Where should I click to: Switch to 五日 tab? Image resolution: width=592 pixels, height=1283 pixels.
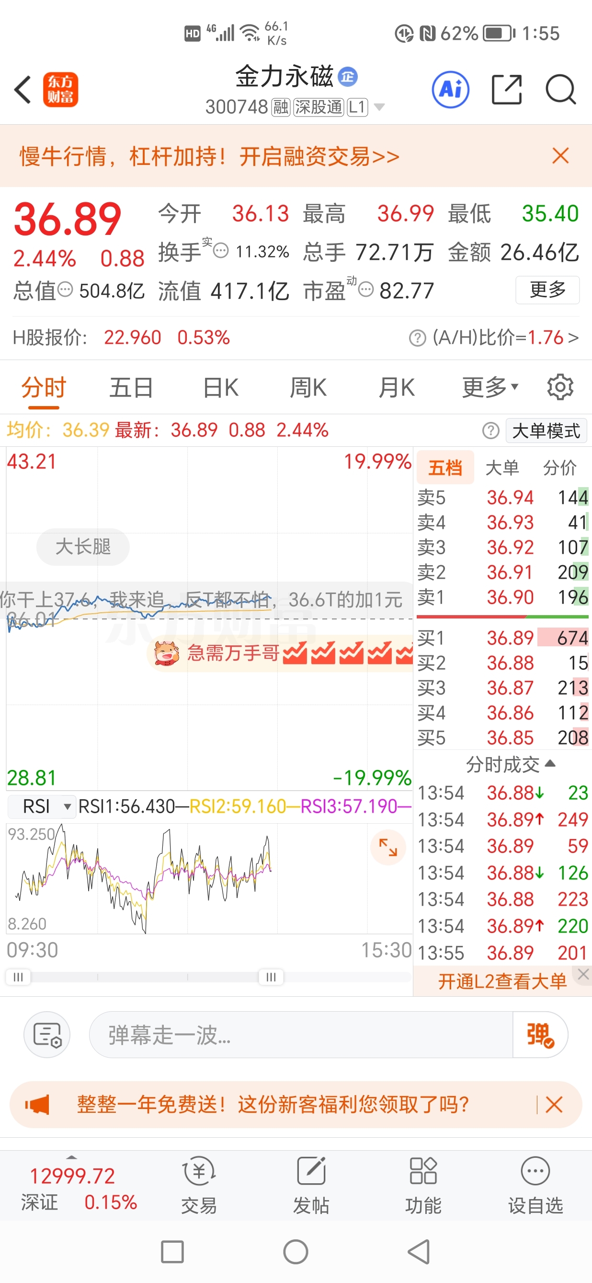click(x=131, y=387)
